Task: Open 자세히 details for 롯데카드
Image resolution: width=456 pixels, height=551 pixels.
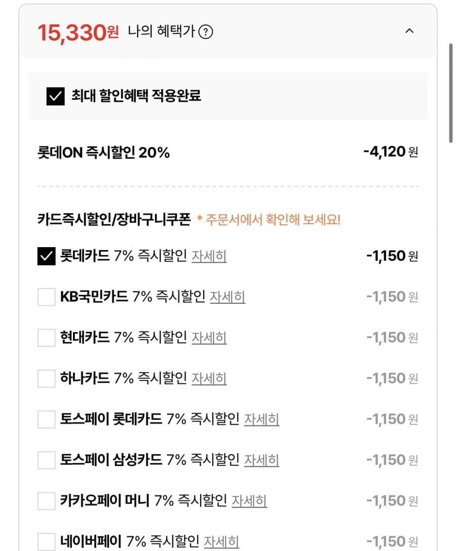Action: [209, 256]
